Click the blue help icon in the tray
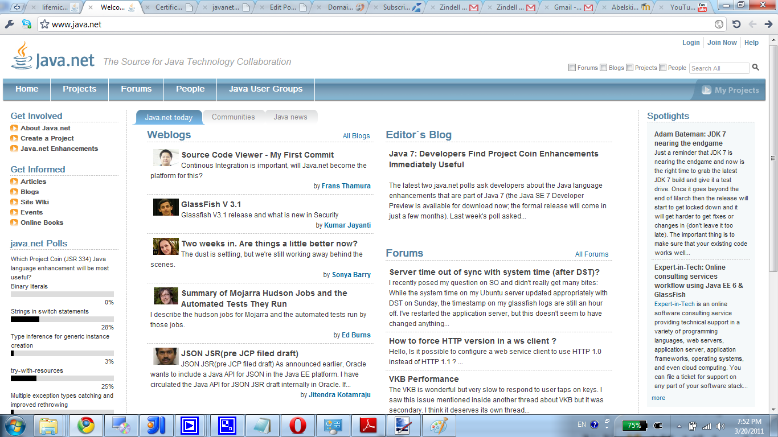 tap(595, 424)
